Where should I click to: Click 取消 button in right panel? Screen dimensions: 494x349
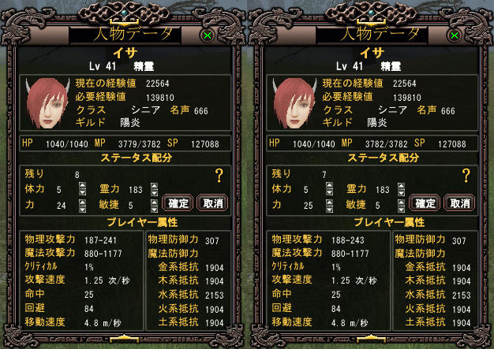coord(459,202)
